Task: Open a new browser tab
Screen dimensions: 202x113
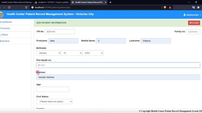Action: tap(110, 2)
